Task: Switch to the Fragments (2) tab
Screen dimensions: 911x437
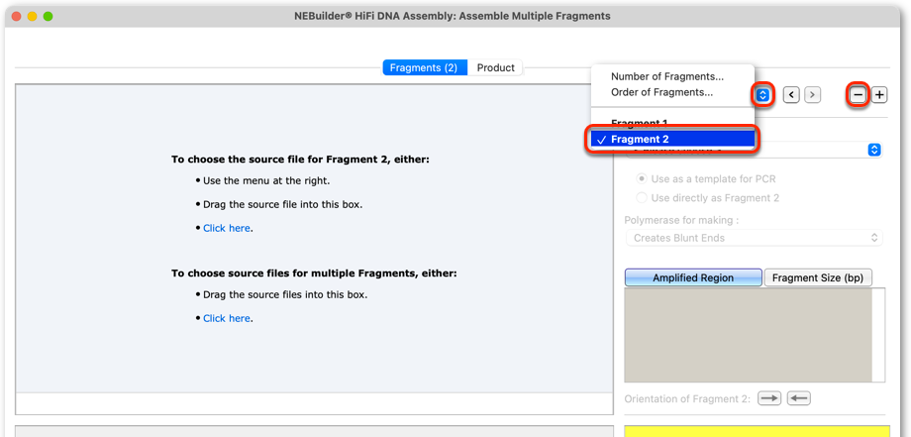Action: coord(424,68)
